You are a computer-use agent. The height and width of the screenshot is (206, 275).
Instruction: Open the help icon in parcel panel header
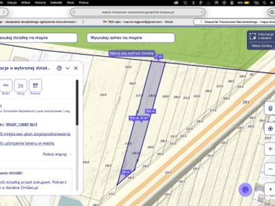[59, 68]
